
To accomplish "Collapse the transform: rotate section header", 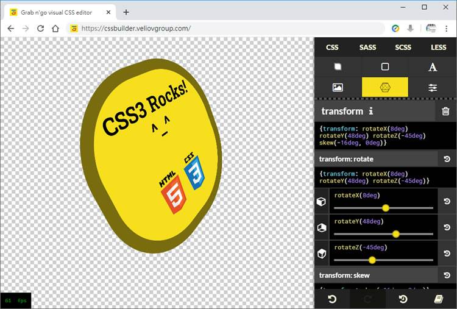I will click(x=376, y=159).
